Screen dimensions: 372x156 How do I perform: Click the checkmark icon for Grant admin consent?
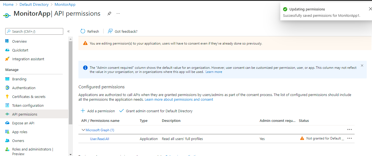(121, 111)
